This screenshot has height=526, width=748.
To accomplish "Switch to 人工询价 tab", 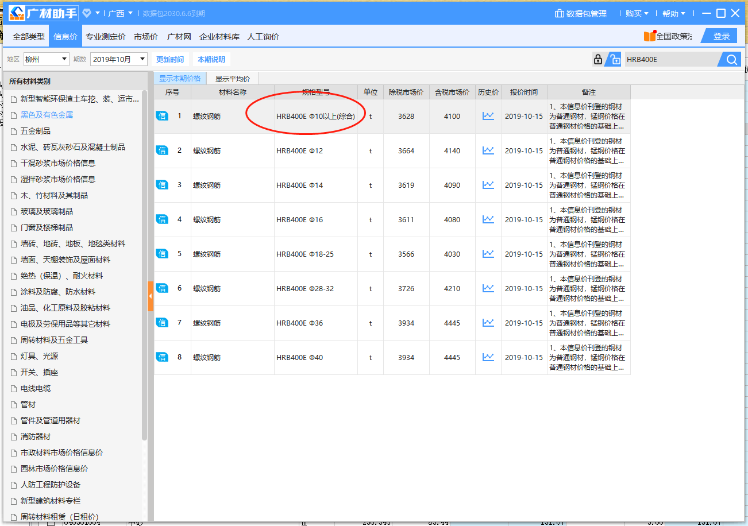I will click(263, 36).
